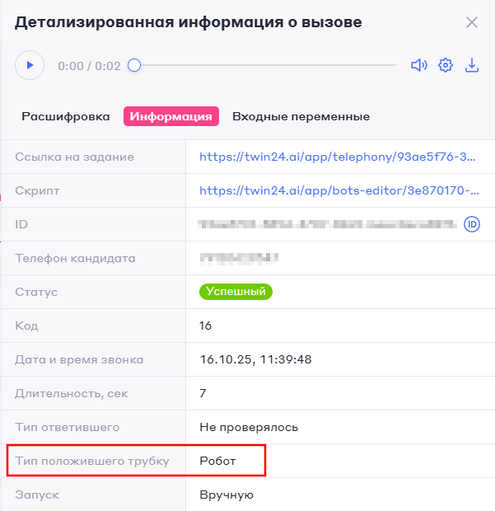Copy the call ID icon
This screenshot has width=495, height=511.
472,224
